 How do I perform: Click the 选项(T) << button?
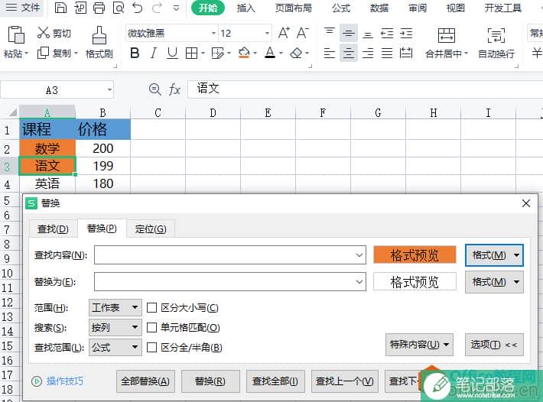click(x=494, y=345)
